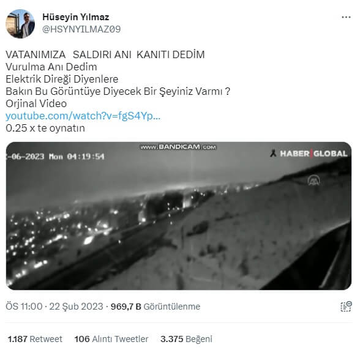
Task: Click the handle @HSYNYILMAZ09
Action: tap(81, 29)
